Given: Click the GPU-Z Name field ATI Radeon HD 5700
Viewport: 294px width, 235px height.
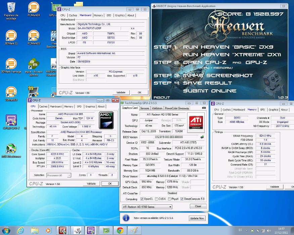Looking at the screenshot, I should 162,114.
